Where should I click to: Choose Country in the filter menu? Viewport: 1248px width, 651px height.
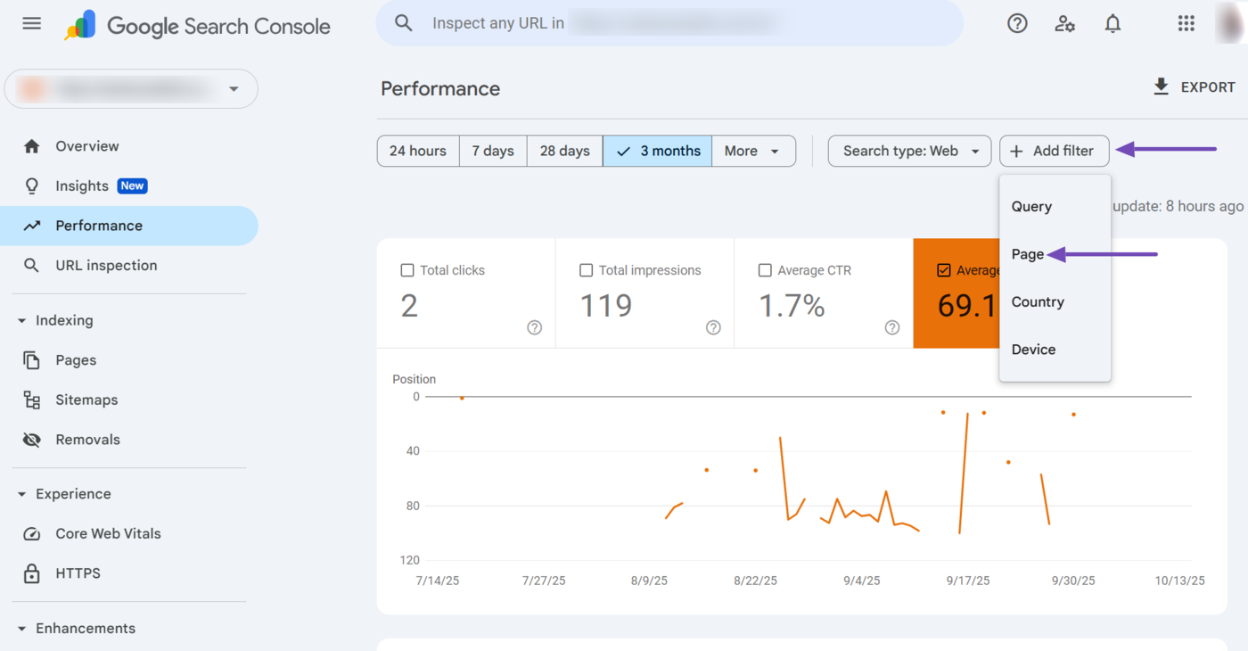coord(1038,301)
